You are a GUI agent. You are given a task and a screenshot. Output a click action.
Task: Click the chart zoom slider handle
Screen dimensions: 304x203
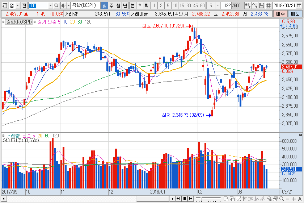[202, 199]
